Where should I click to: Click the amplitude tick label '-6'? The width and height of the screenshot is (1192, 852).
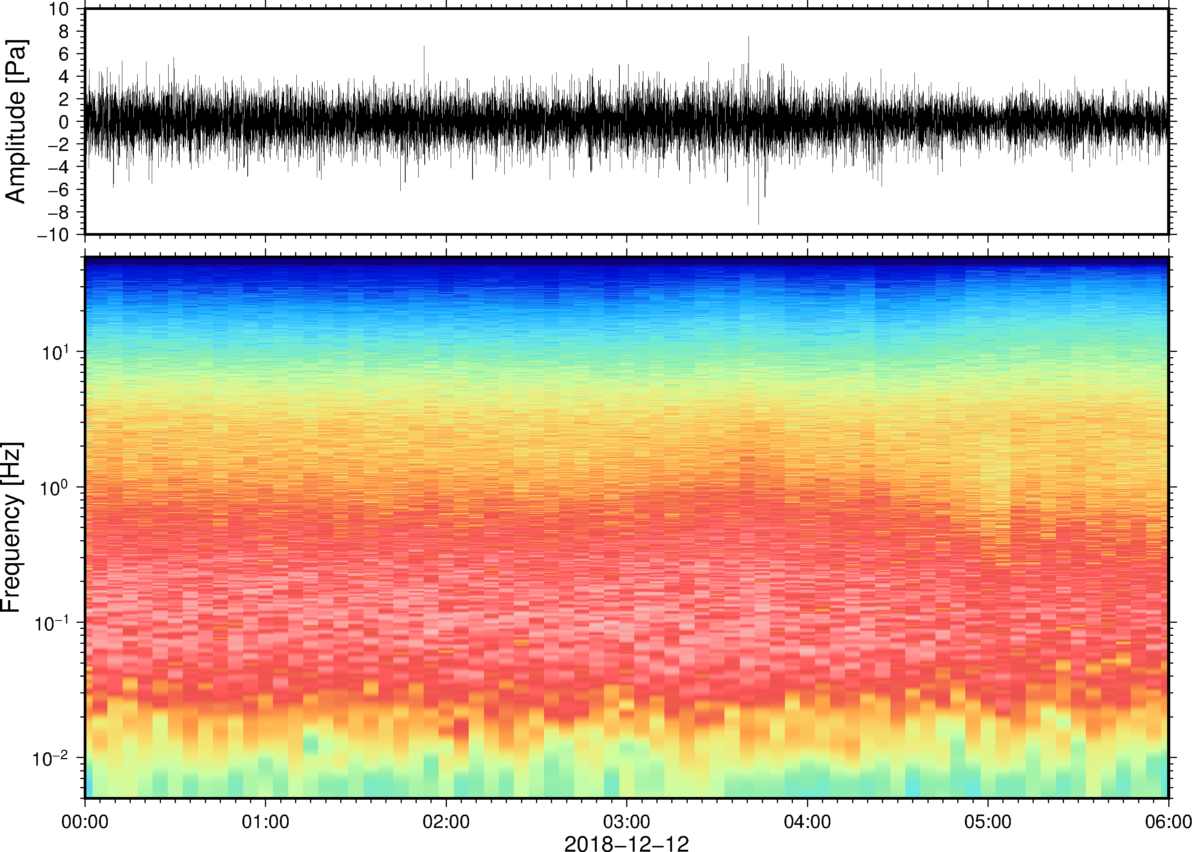click(x=59, y=190)
